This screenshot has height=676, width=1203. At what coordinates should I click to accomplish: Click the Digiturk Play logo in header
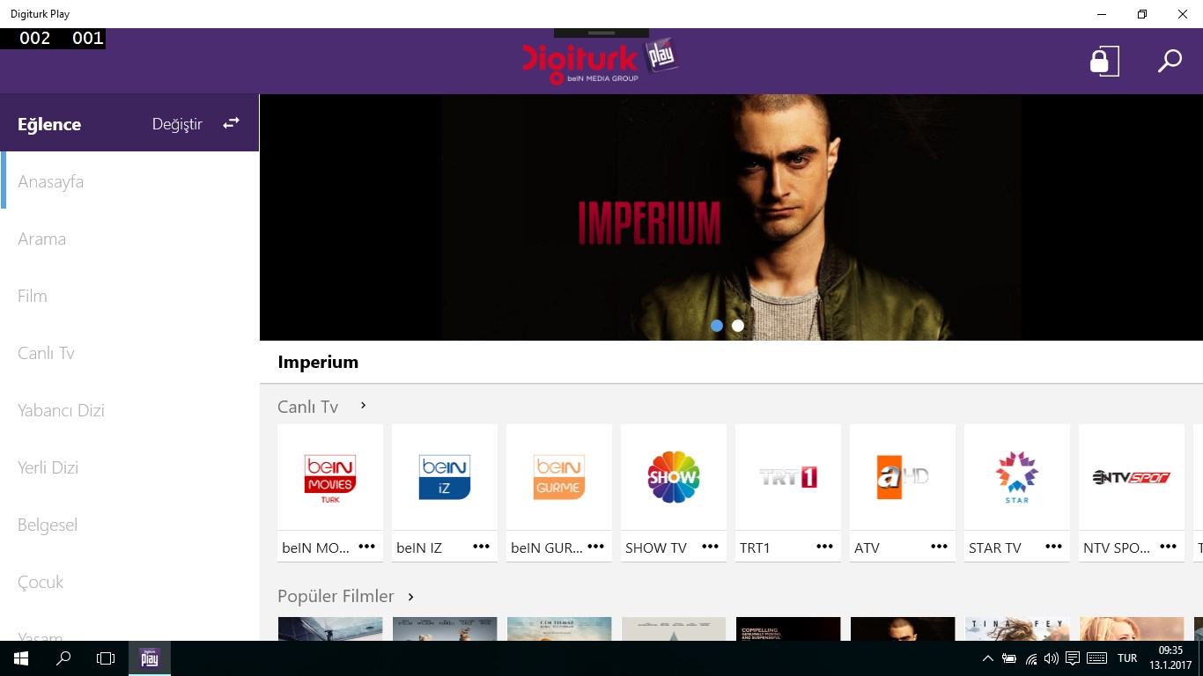(x=600, y=62)
